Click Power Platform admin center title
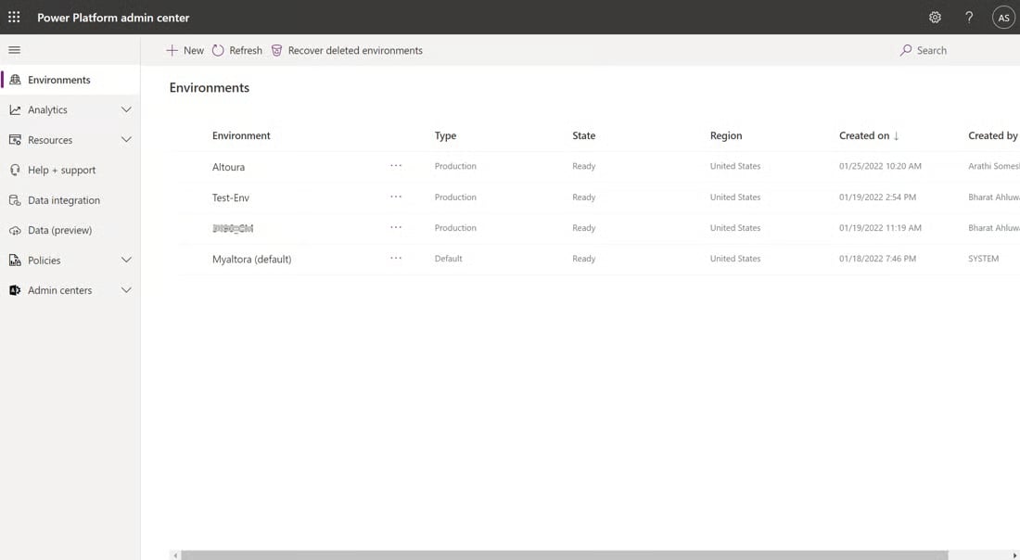The image size is (1020, 560). pos(113,18)
